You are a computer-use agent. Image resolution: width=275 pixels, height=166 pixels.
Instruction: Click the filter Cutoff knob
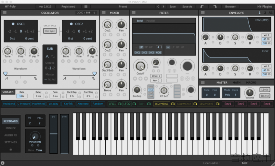140,66
